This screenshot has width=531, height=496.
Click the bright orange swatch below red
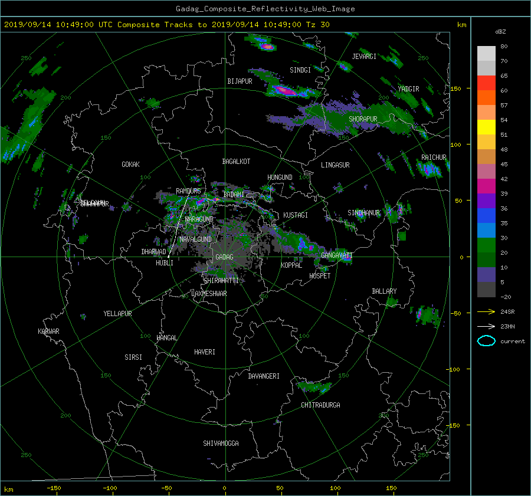coord(486,97)
